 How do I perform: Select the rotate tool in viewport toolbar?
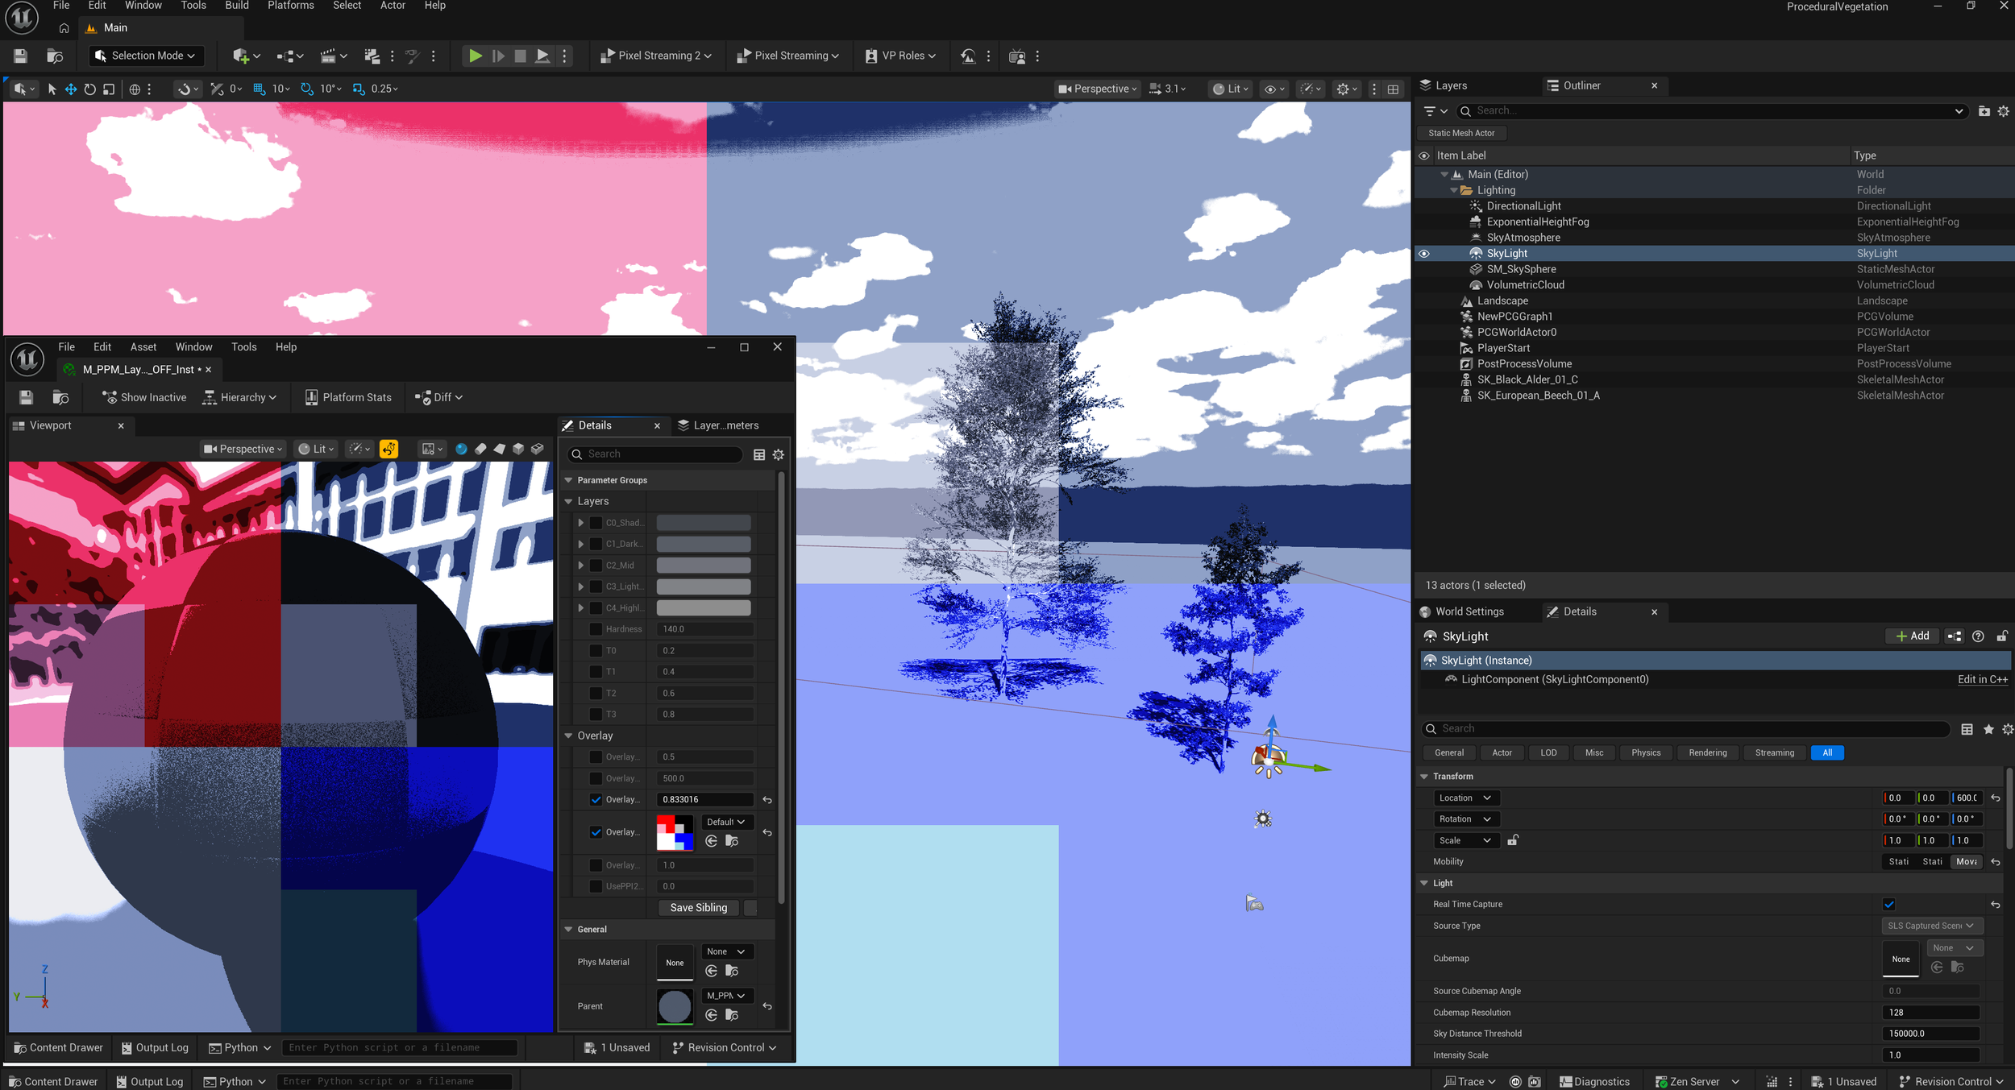point(89,89)
